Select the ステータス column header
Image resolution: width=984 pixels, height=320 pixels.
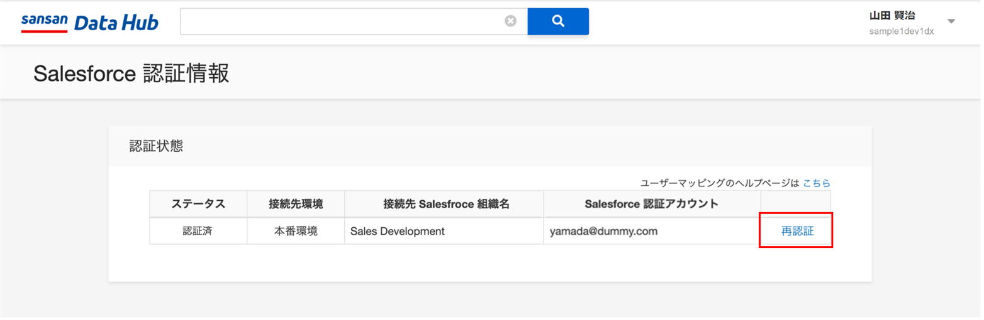(198, 204)
